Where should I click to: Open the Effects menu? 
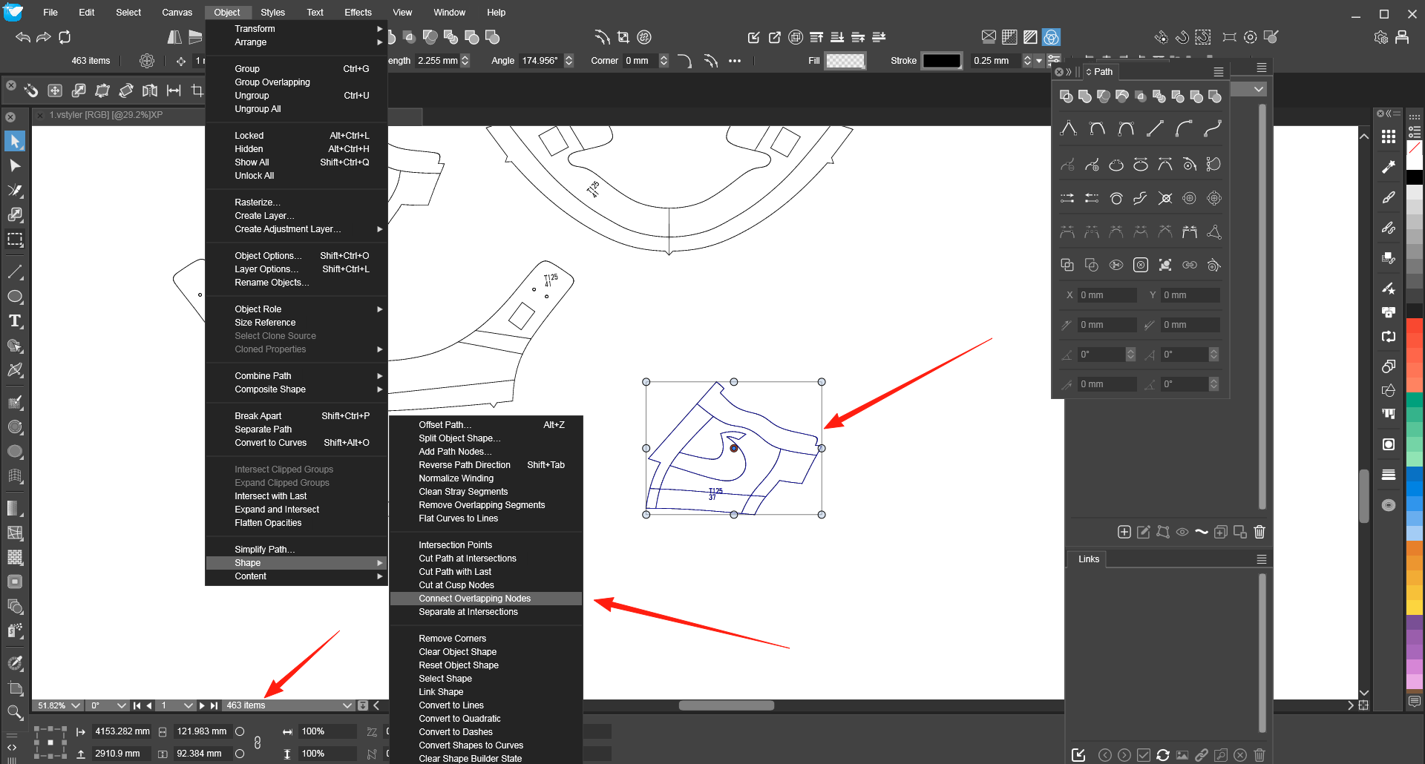(x=358, y=13)
